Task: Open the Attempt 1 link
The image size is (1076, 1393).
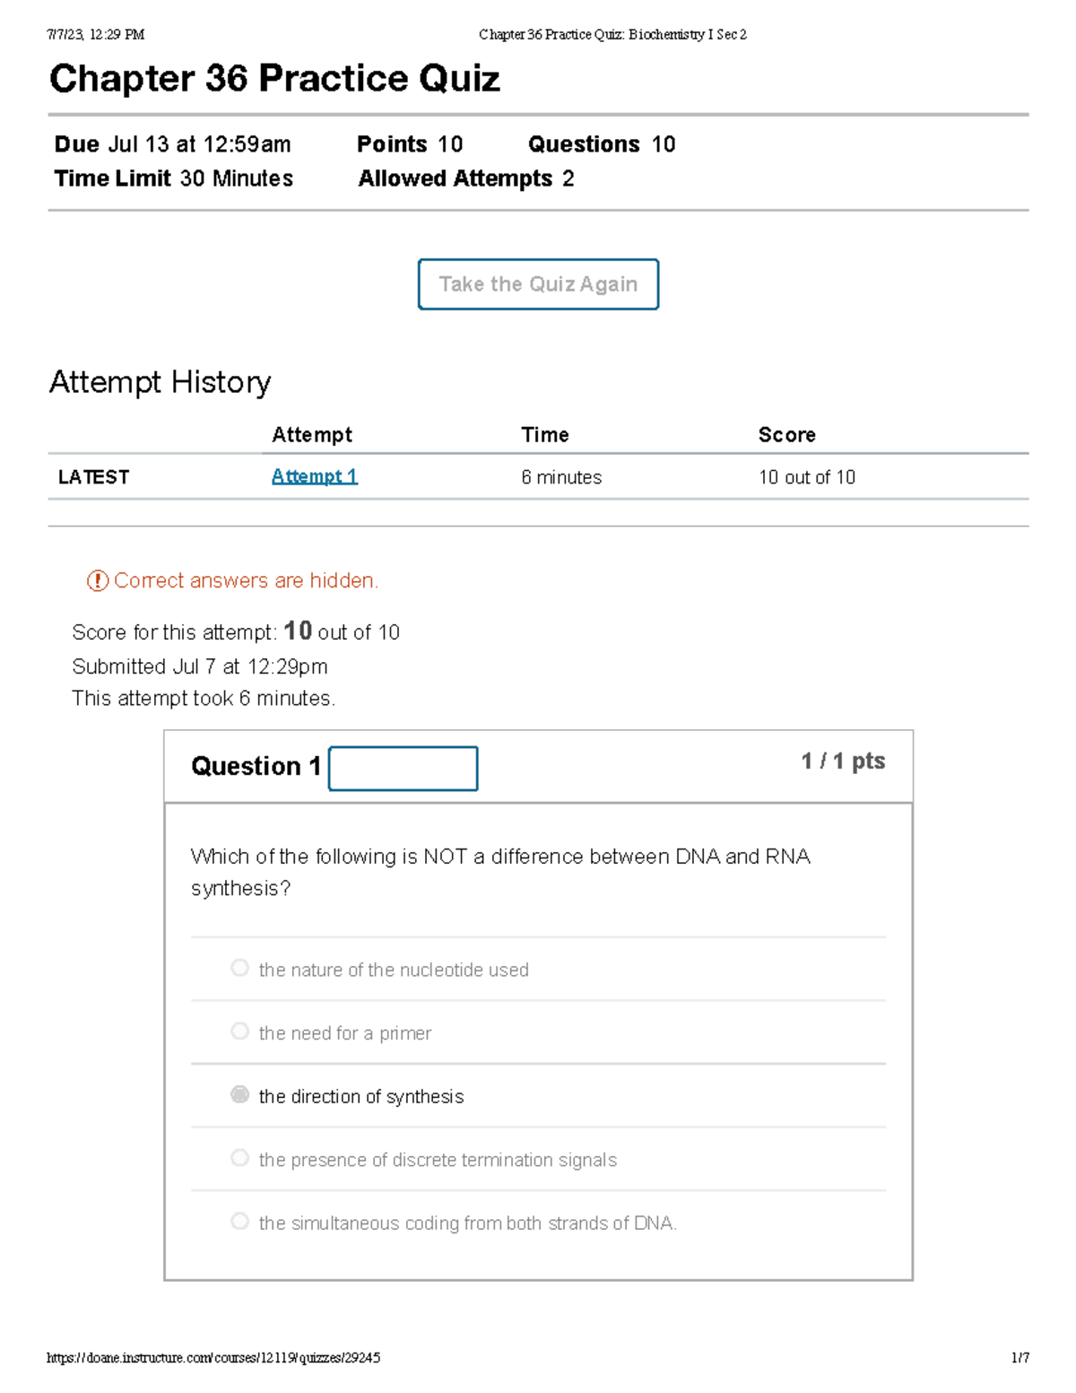Action: click(314, 476)
